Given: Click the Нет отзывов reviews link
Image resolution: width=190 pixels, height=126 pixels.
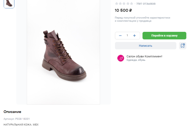Looking at the screenshot, I should point(146,3).
